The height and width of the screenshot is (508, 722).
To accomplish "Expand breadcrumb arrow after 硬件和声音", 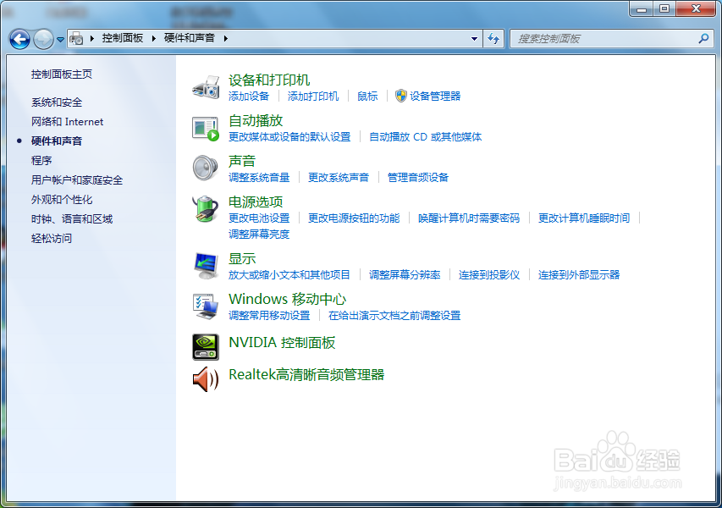I will coord(224,38).
